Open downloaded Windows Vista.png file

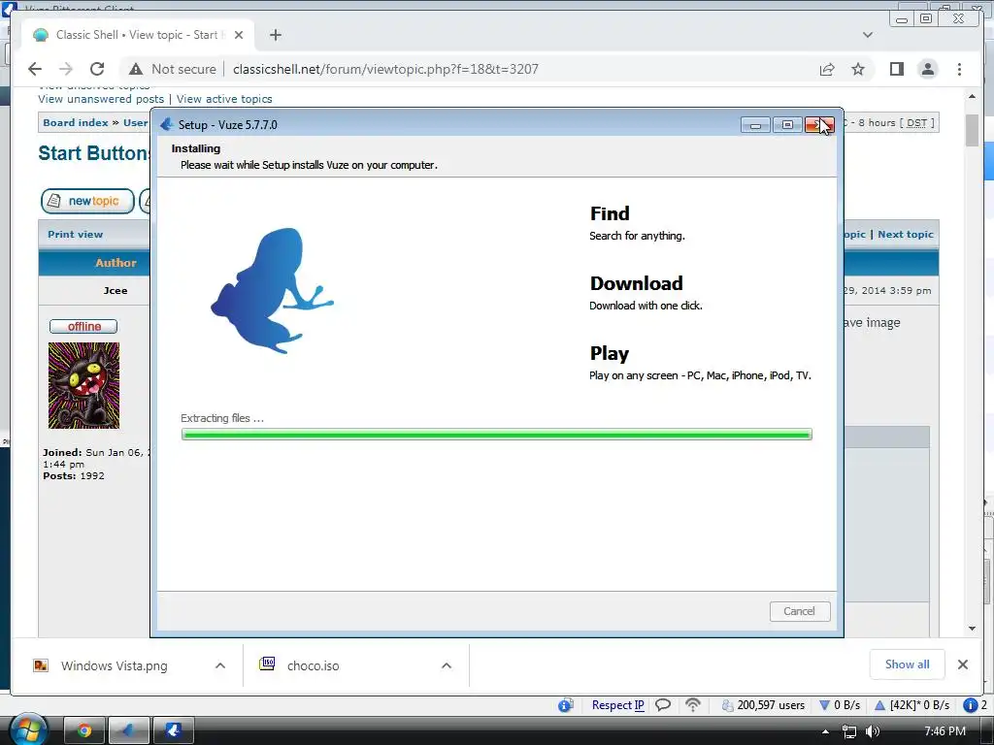(115, 665)
